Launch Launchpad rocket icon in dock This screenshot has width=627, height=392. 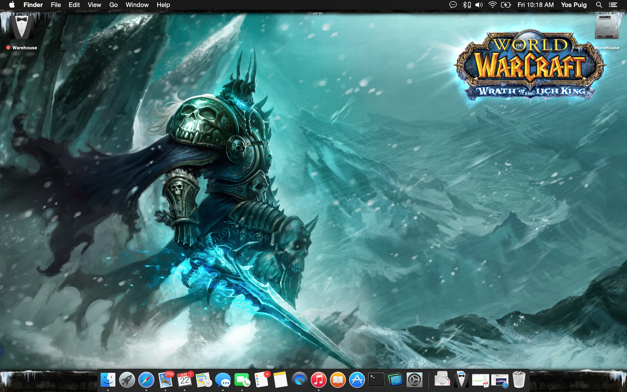pos(127,379)
